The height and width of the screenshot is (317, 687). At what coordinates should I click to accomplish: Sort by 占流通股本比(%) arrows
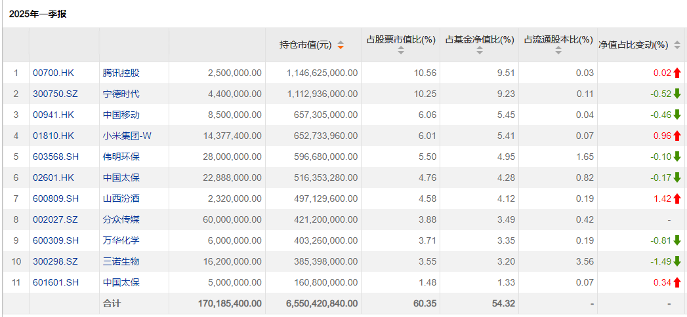tap(558, 50)
